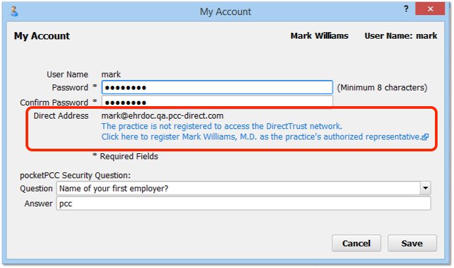Click the bold 'My Account' heading
The width and height of the screenshot is (454, 268).
[42, 36]
